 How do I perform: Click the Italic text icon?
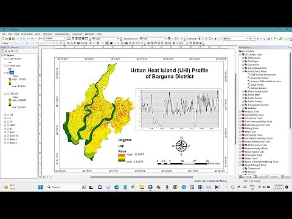pos(261,38)
